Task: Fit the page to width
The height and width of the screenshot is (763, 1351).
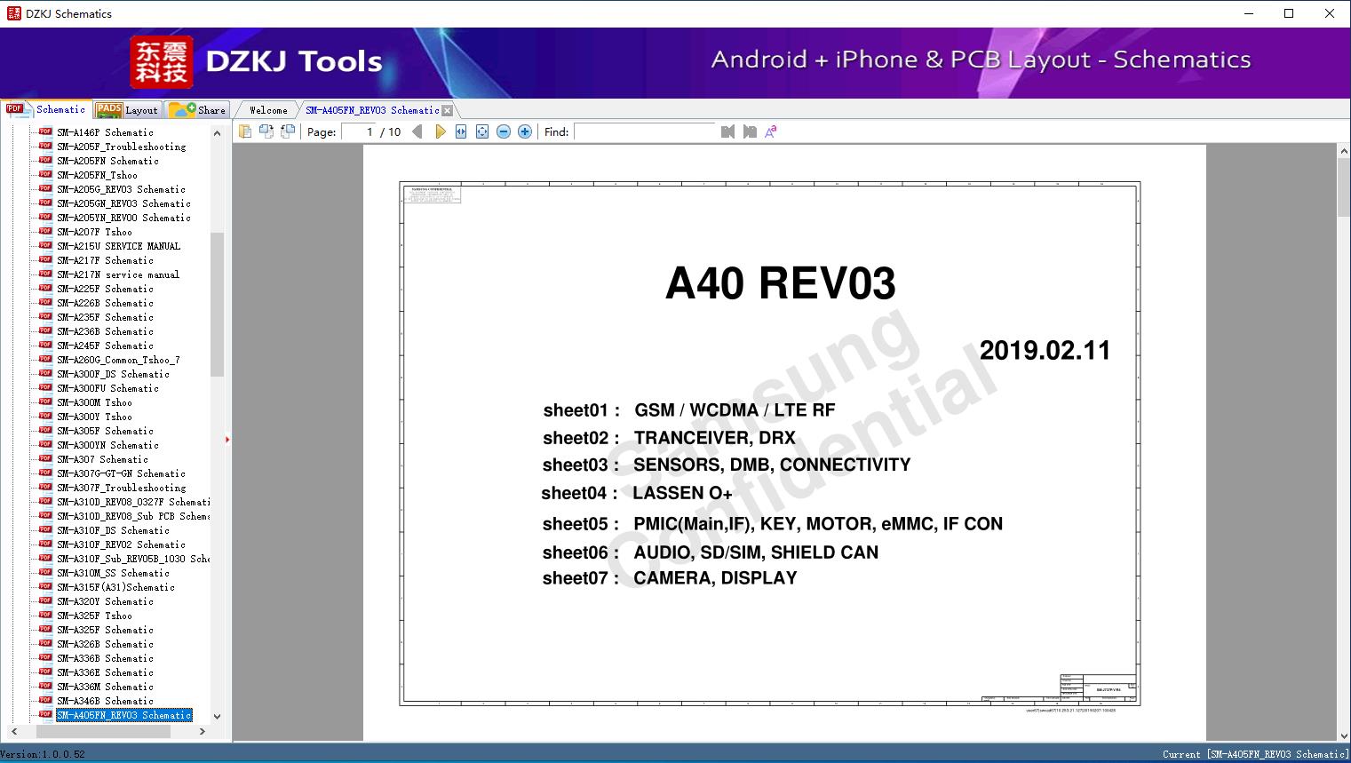Action: pos(461,131)
